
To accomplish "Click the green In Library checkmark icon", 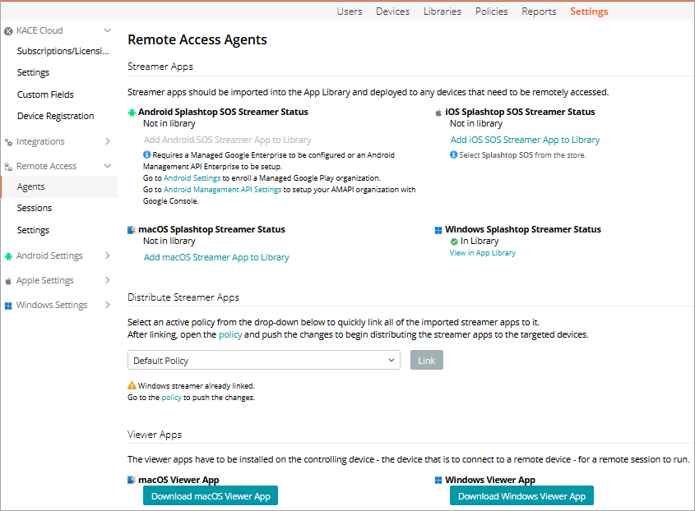I will click(x=454, y=242).
